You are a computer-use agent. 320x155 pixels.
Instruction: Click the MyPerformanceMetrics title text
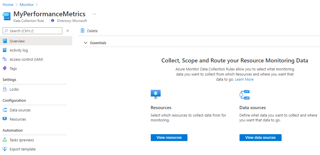[49, 14]
